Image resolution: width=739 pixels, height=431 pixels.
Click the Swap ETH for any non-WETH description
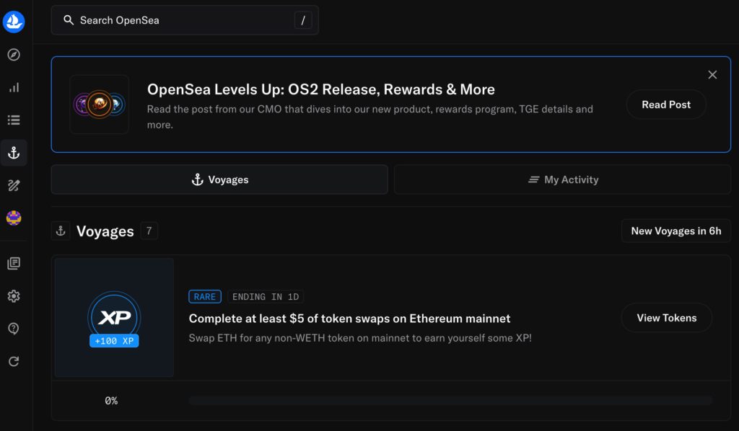coord(360,338)
